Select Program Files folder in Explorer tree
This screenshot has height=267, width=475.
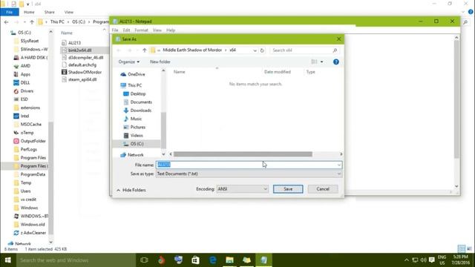click(33, 158)
